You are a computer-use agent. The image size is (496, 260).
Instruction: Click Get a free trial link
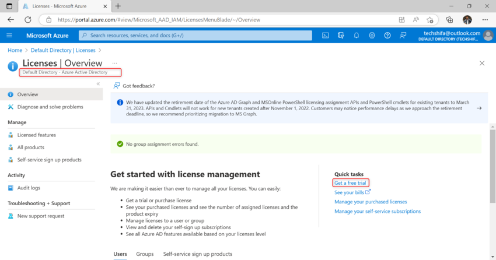tap(350, 182)
